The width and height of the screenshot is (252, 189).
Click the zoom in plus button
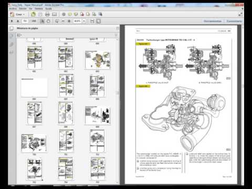click(69, 21)
